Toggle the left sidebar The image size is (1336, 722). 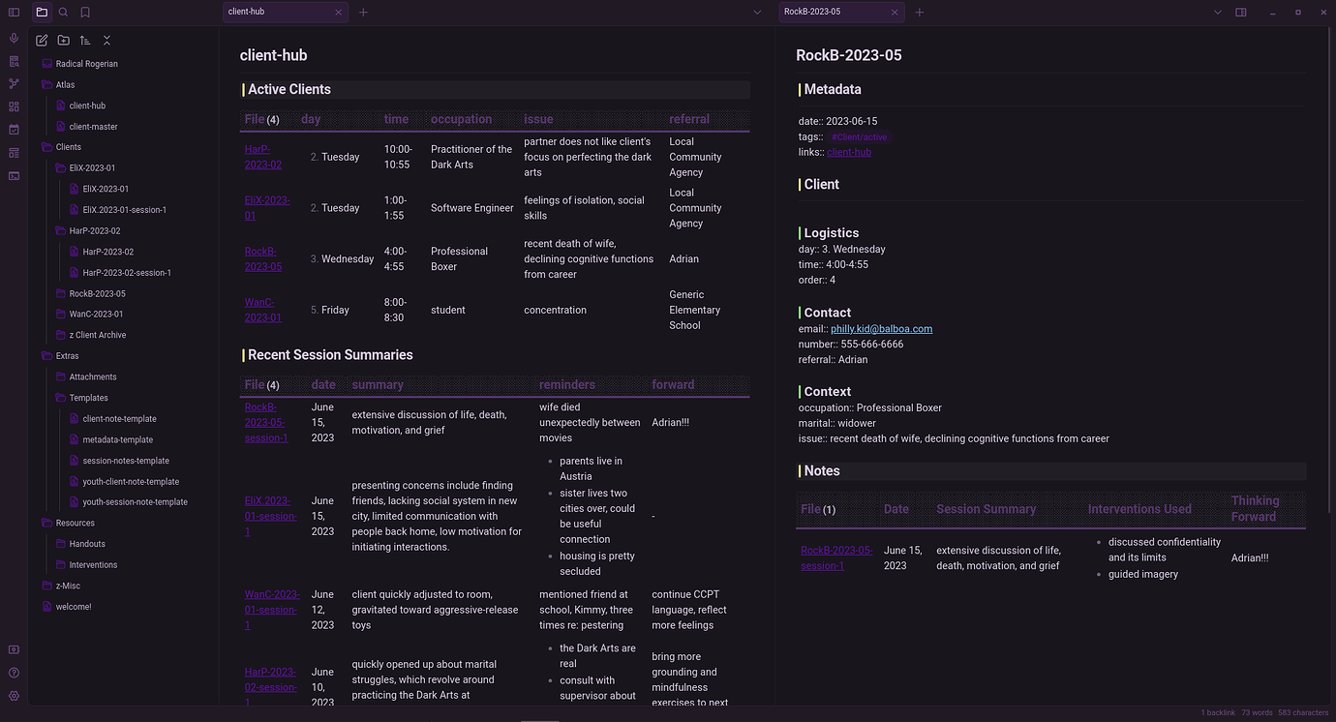point(14,11)
